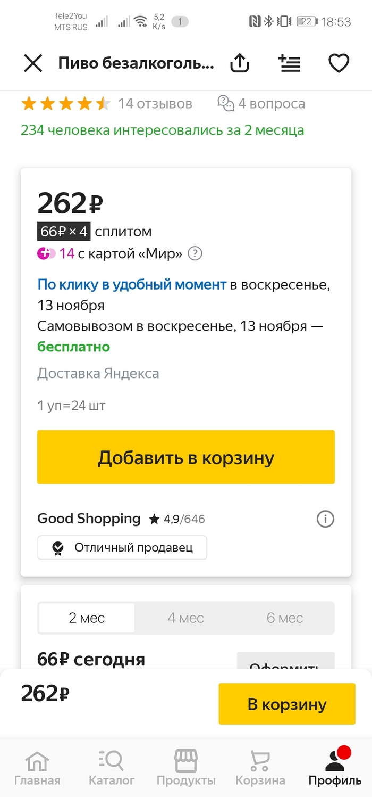
Task: Open the Корзина cart tab
Action: point(260,768)
